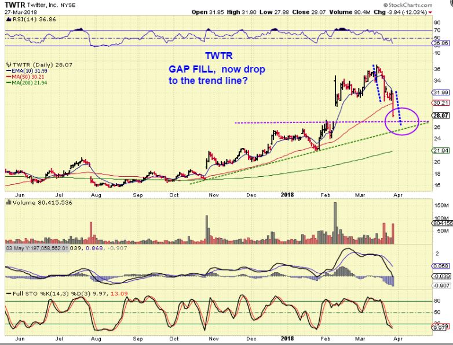
Task: Click the -0.039 MACD tag on right axis
Action: [441, 276]
